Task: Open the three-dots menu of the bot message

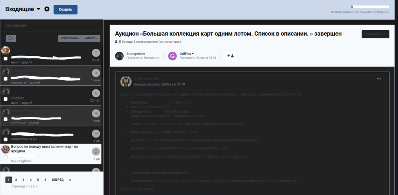Action: tap(379, 79)
